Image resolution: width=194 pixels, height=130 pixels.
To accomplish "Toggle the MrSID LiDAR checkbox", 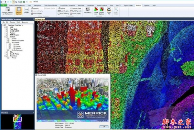I will click(7, 31).
